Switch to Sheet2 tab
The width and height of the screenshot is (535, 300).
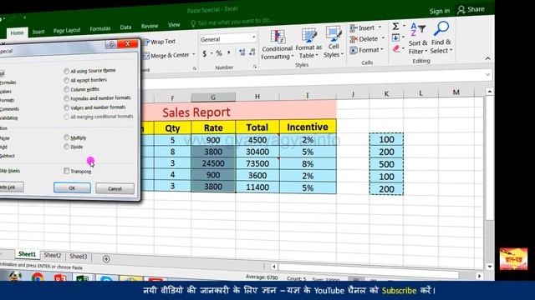point(52,256)
